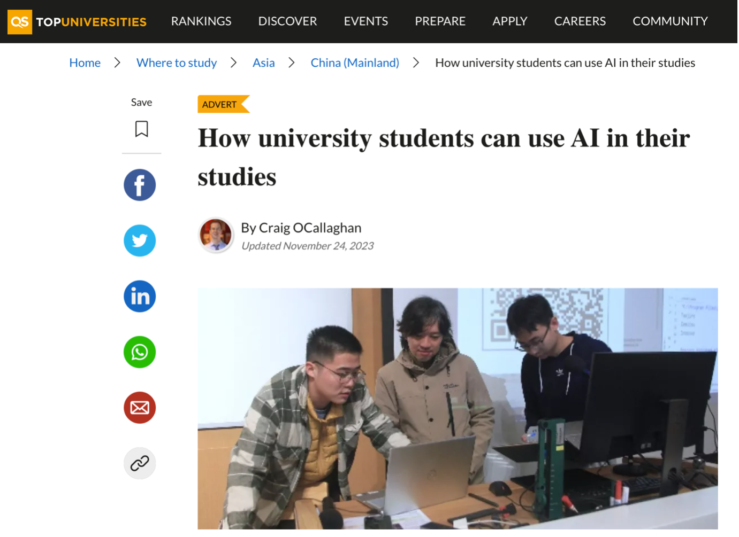Viewport: 739px width, 537px height.
Task: Open the Prepare menu
Action: point(440,21)
